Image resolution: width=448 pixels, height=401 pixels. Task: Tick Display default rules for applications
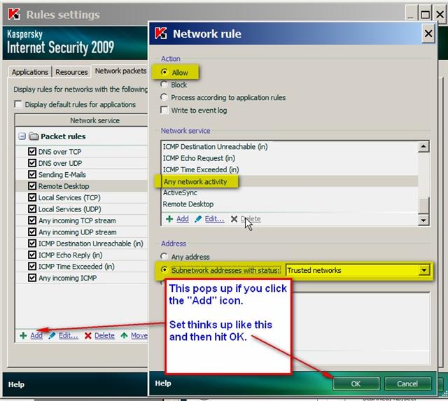tap(18, 104)
